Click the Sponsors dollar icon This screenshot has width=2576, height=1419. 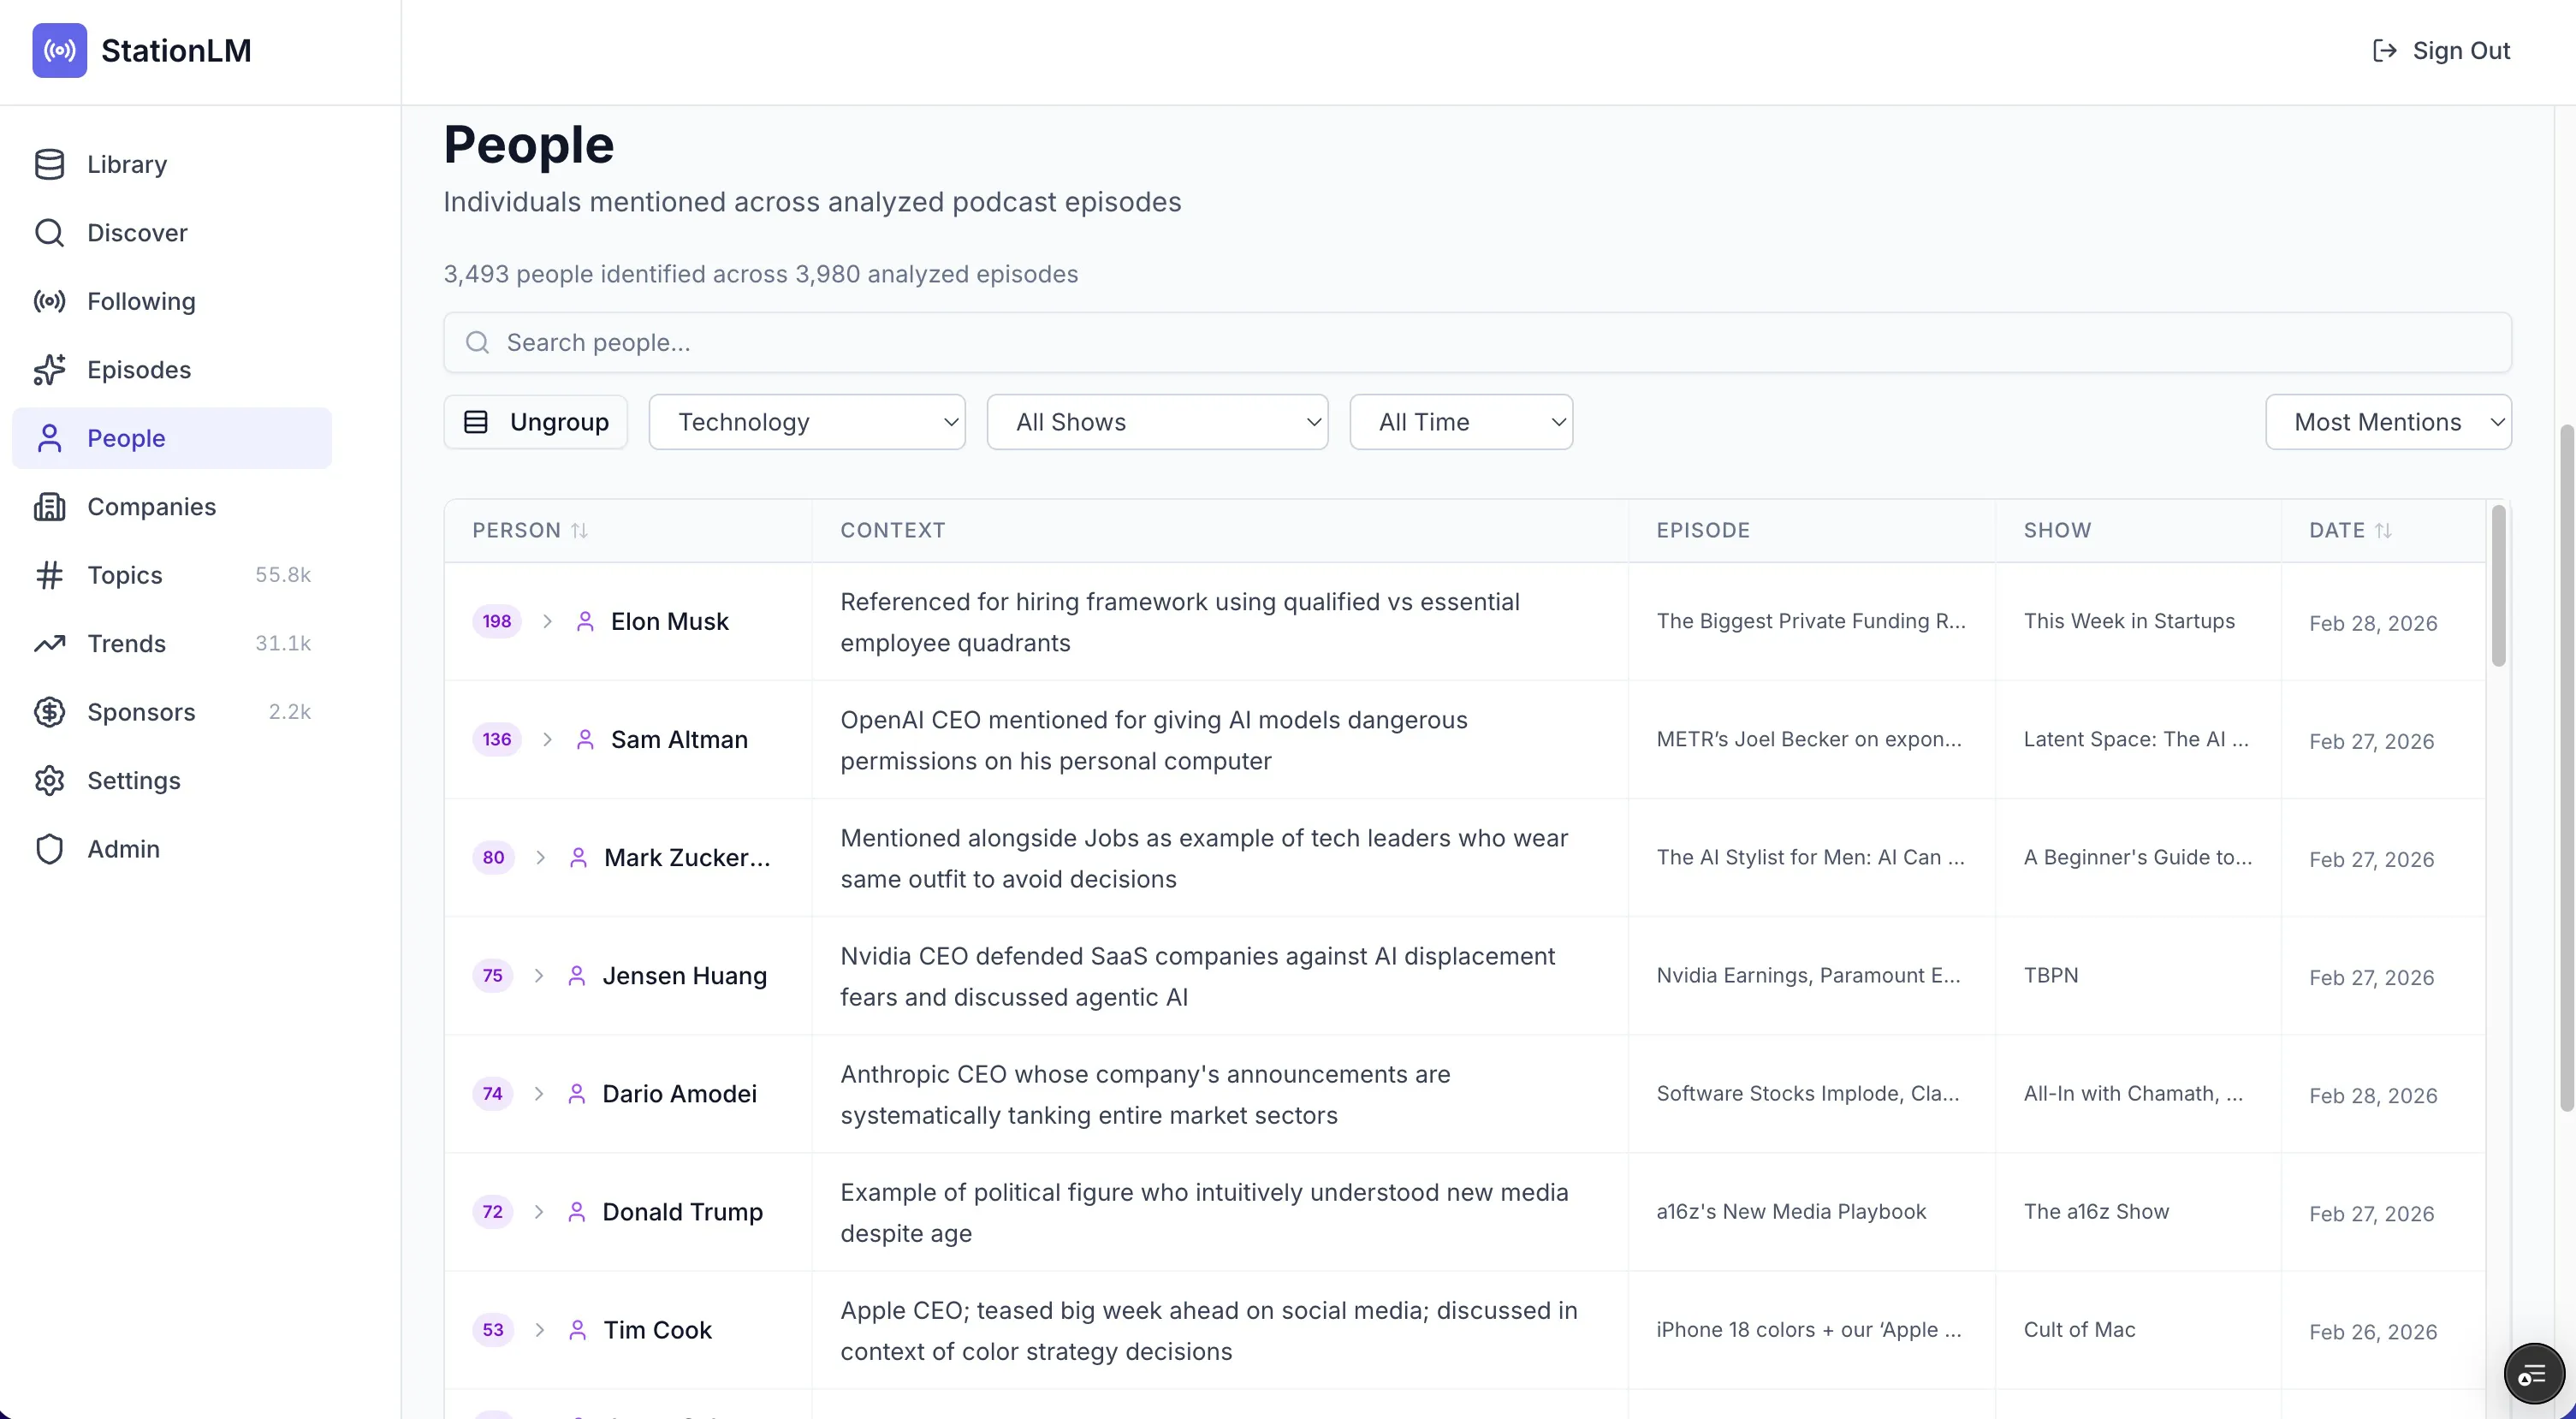tap(50, 712)
